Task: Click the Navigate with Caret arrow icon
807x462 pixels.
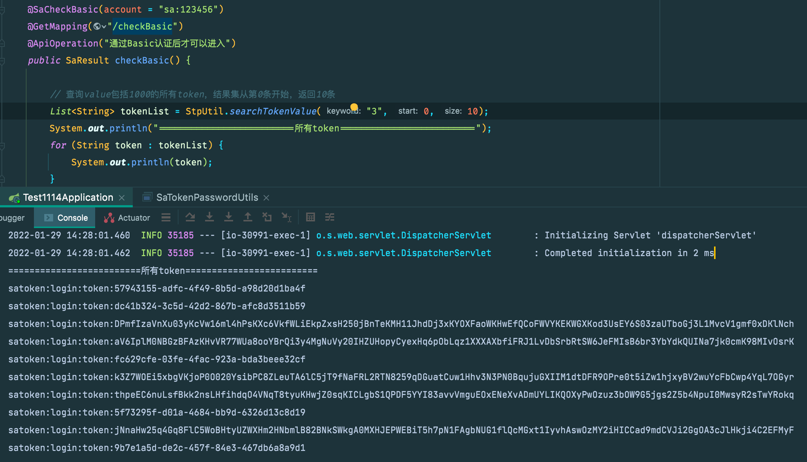Action: tap(287, 217)
